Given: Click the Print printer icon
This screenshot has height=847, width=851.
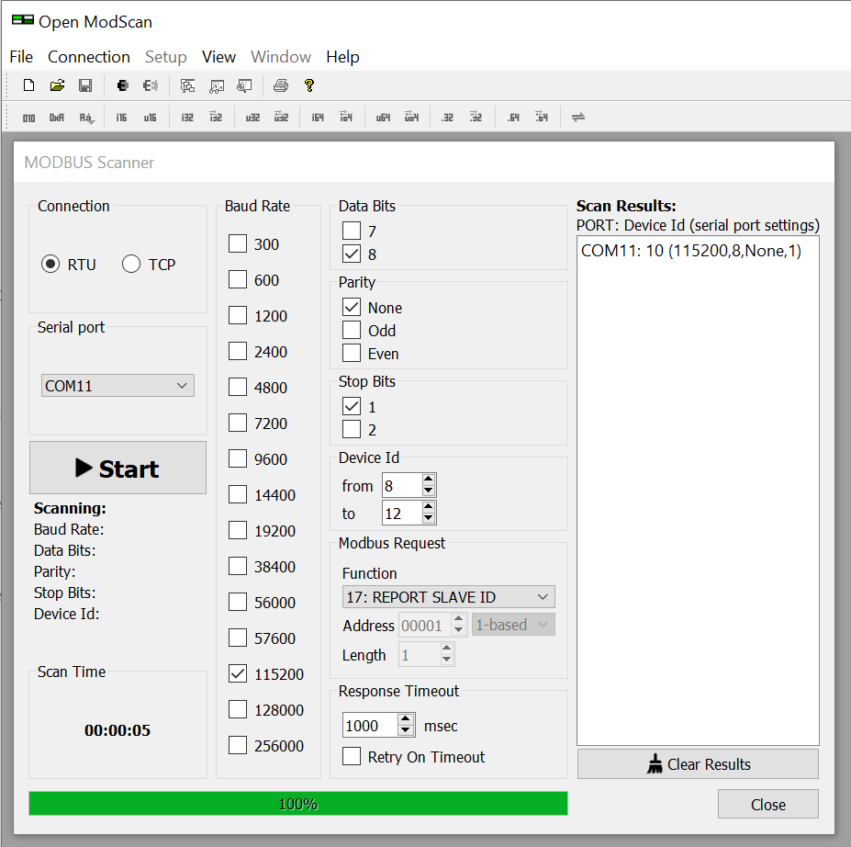Looking at the screenshot, I should pos(281,85).
